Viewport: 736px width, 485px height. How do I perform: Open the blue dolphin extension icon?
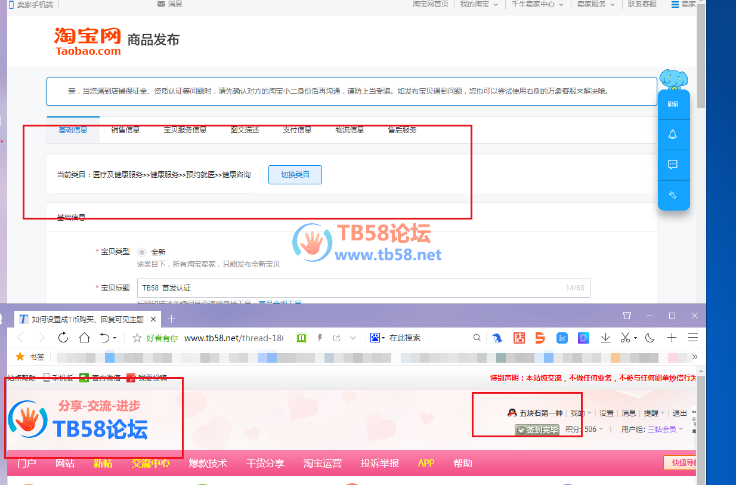[x=497, y=338]
